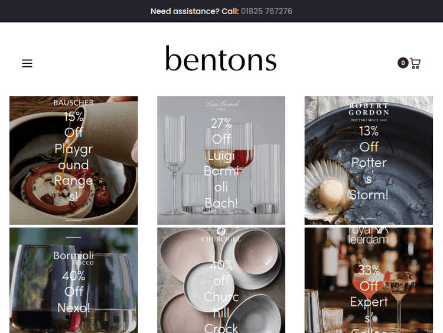Click the Bormioli Rocco brand logo
Image resolution: width=443 pixels, height=333 pixels.
click(x=74, y=258)
